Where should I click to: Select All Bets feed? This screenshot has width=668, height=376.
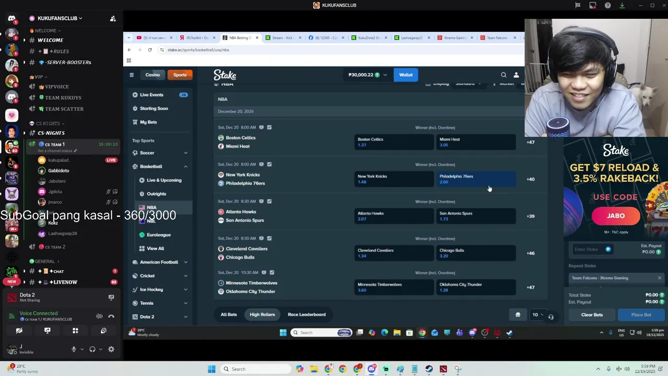(x=229, y=314)
